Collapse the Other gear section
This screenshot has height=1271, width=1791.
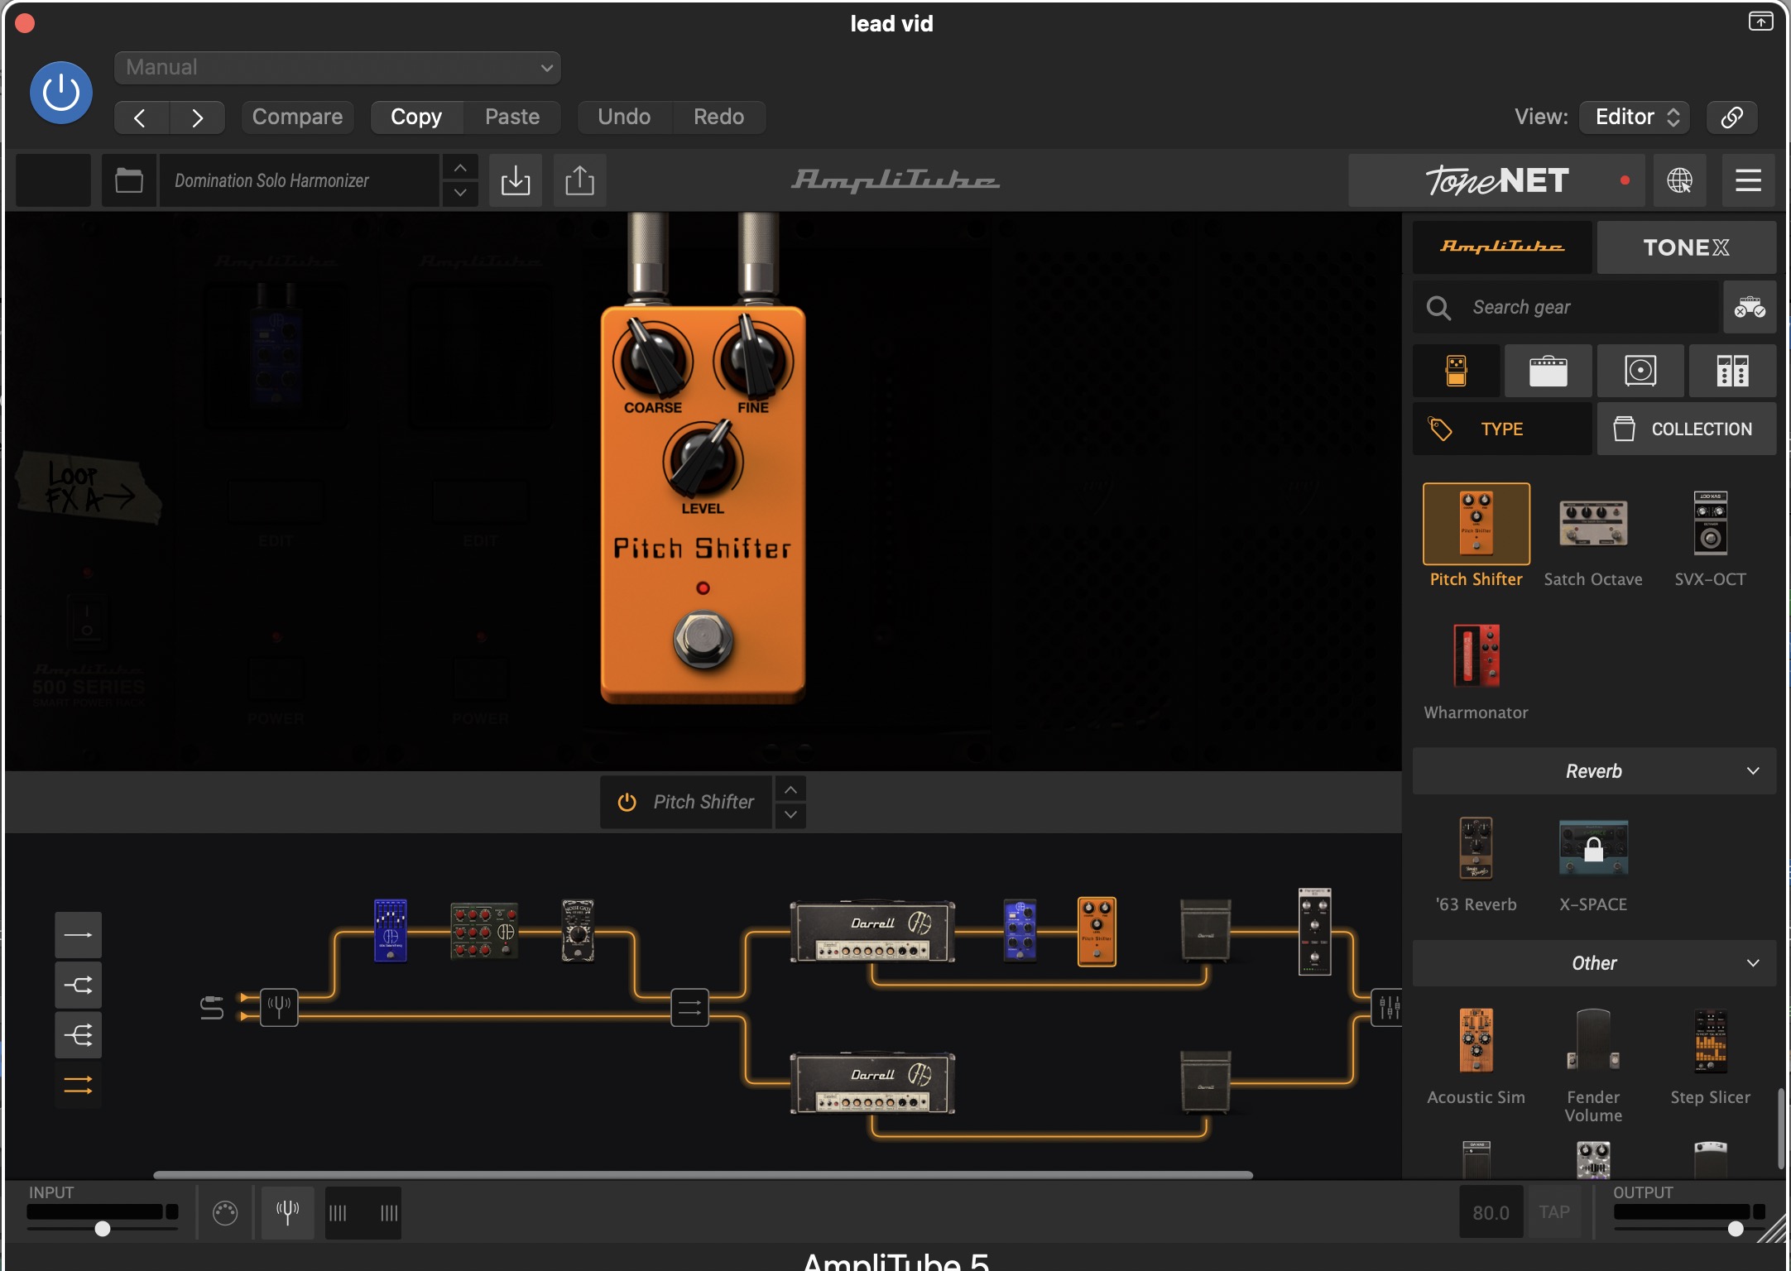pos(1753,963)
